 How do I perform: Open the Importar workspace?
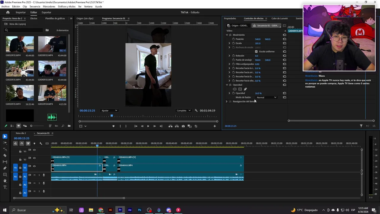coord(20,12)
